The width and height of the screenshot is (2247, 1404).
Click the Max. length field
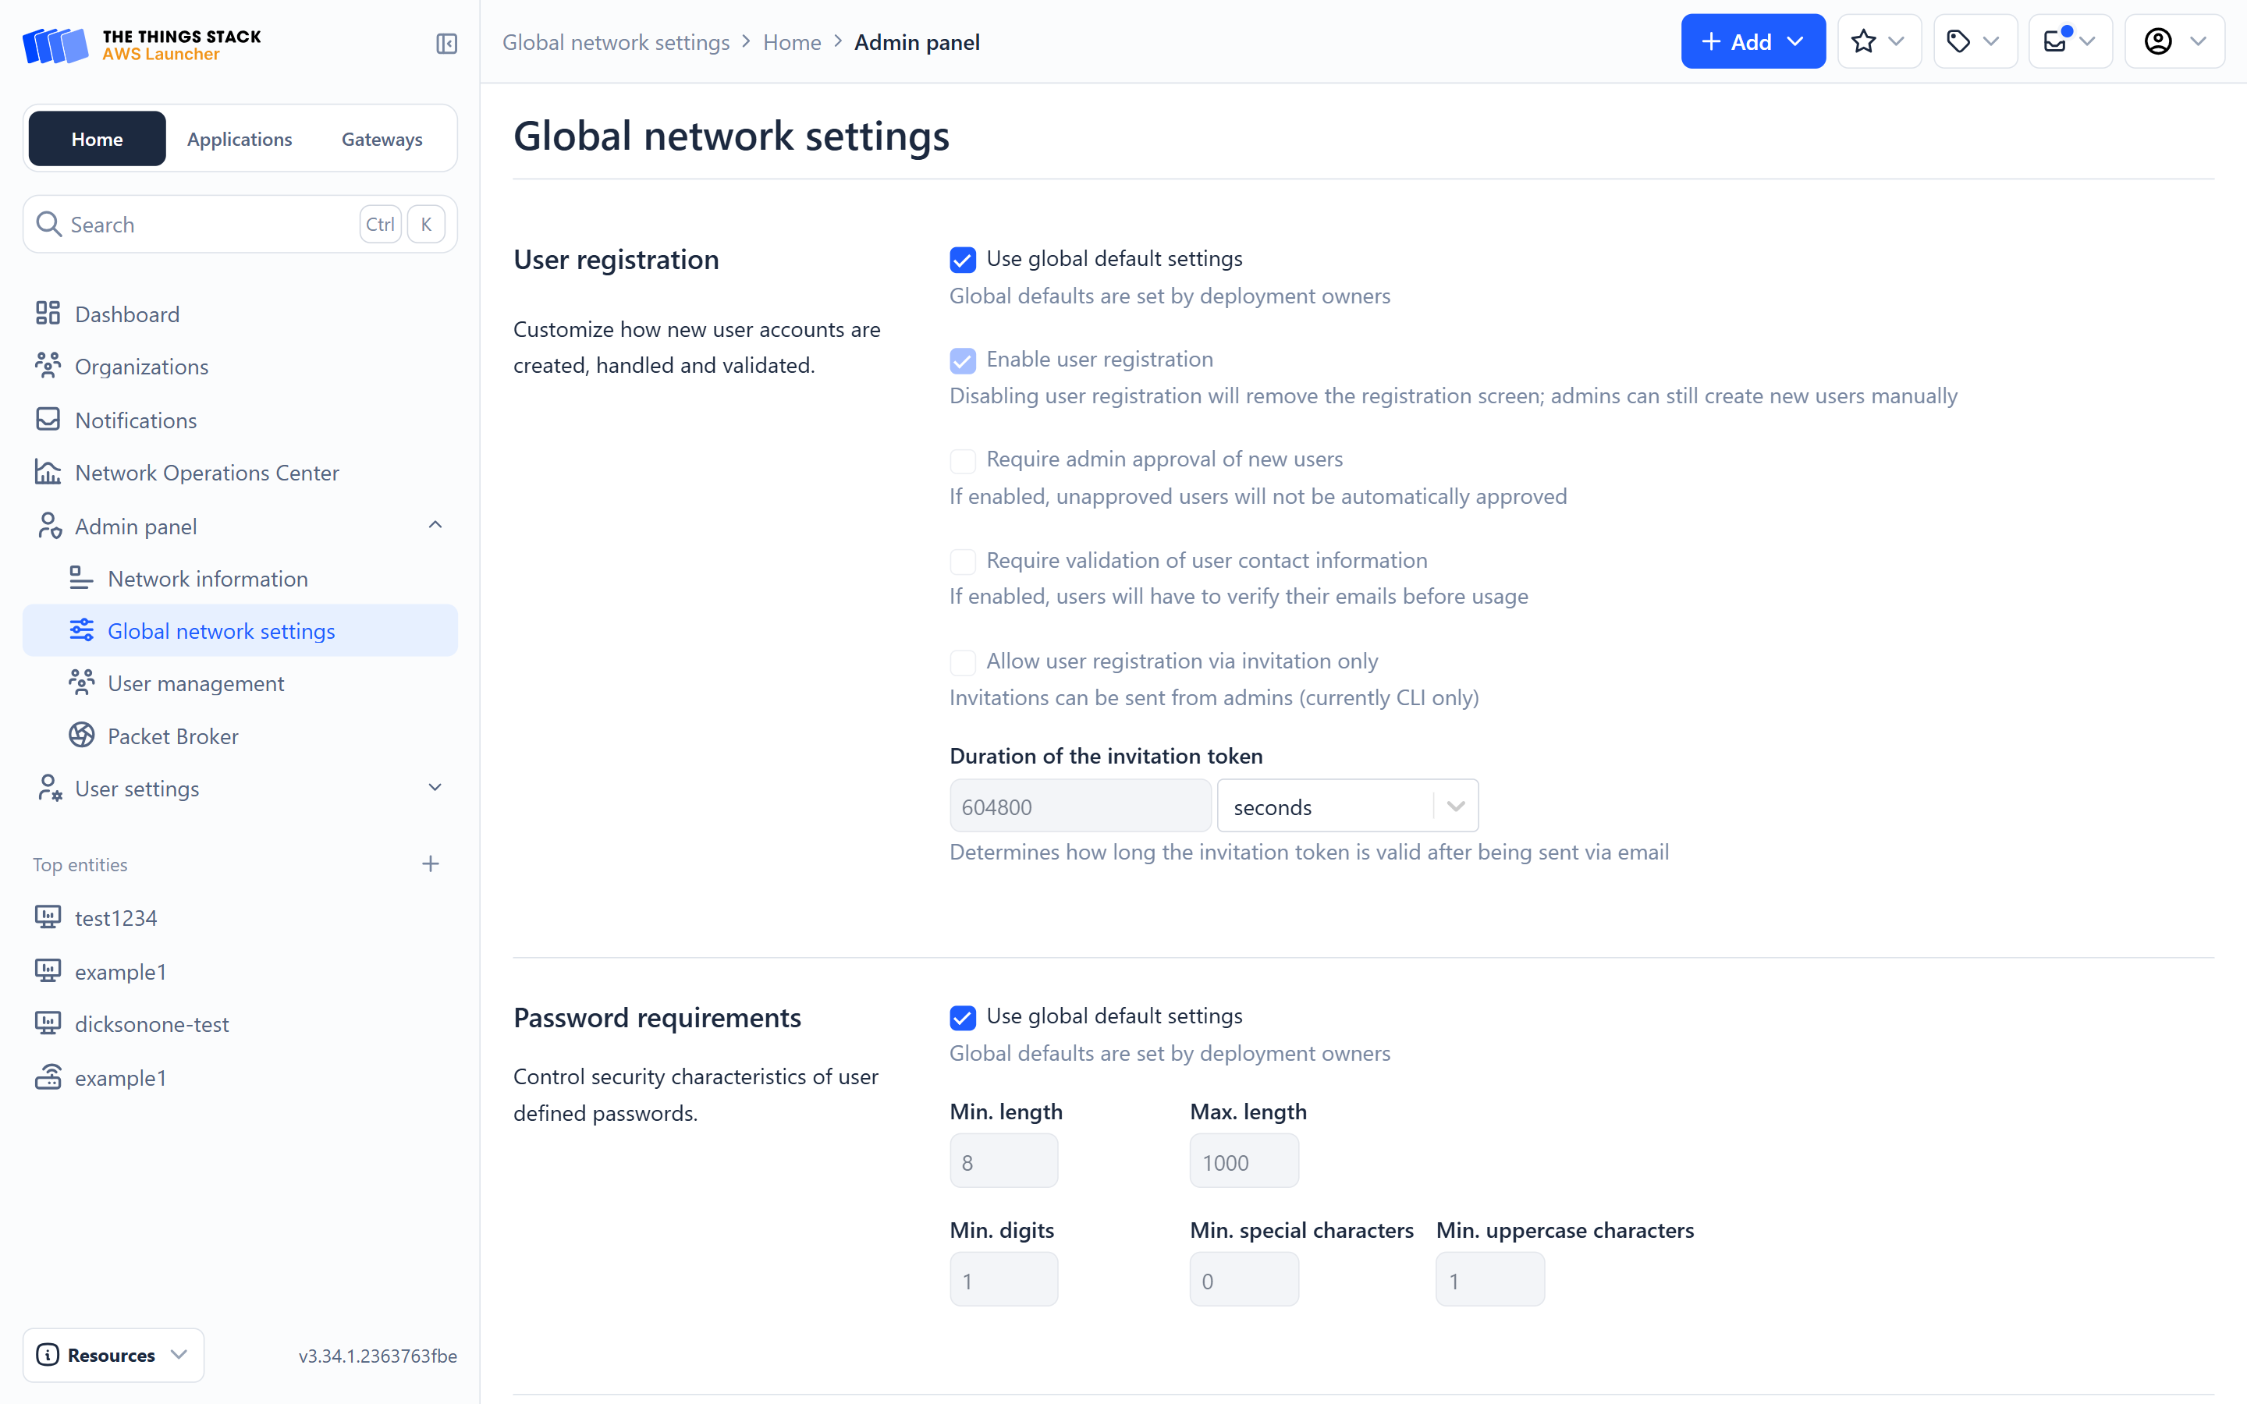pos(1244,1161)
